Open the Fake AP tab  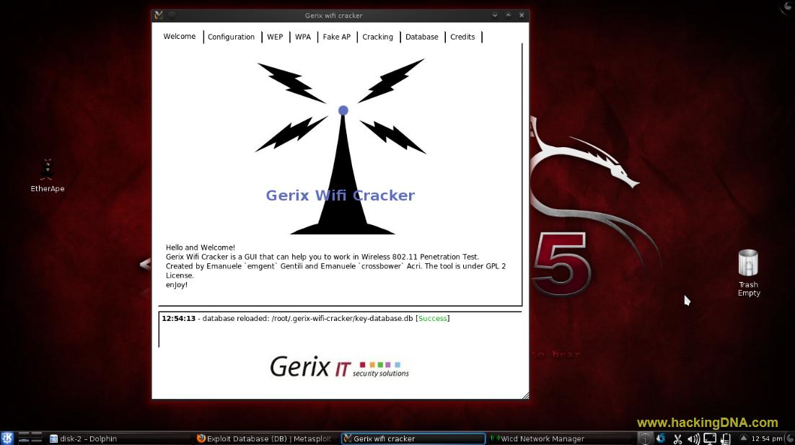coord(337,37)
